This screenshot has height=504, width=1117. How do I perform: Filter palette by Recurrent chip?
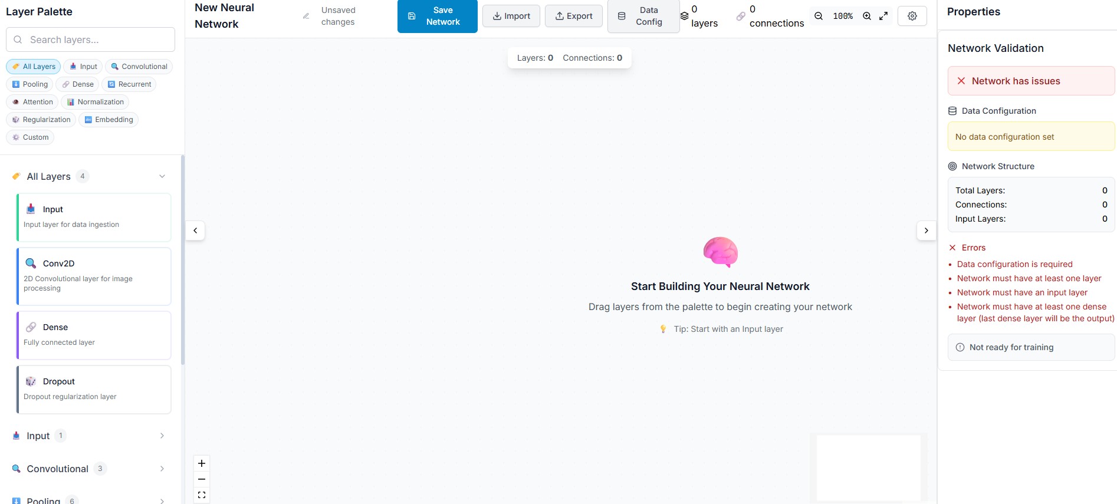tap(129, 84)
